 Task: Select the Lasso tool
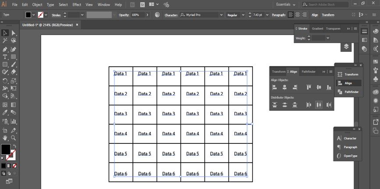13,40
